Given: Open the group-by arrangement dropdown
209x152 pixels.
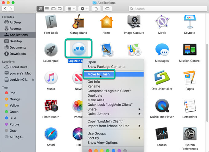Looking at the screenshot, I should point(71,9).
